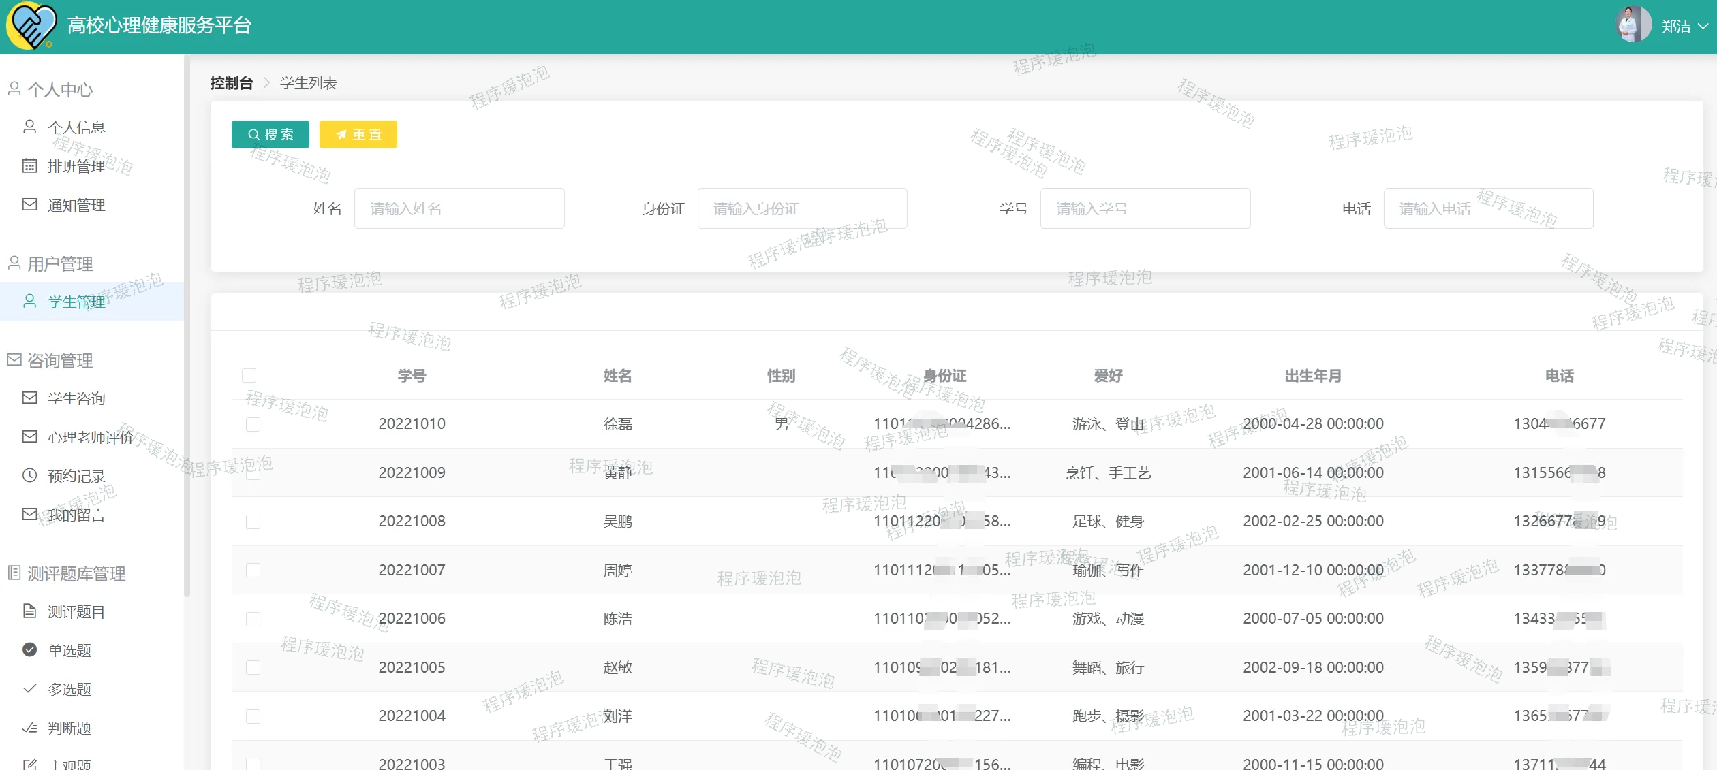Click the envelope icon beside 心理老师评价
1717x770 pixels.
pyautogui.click(x=29, y=437)
